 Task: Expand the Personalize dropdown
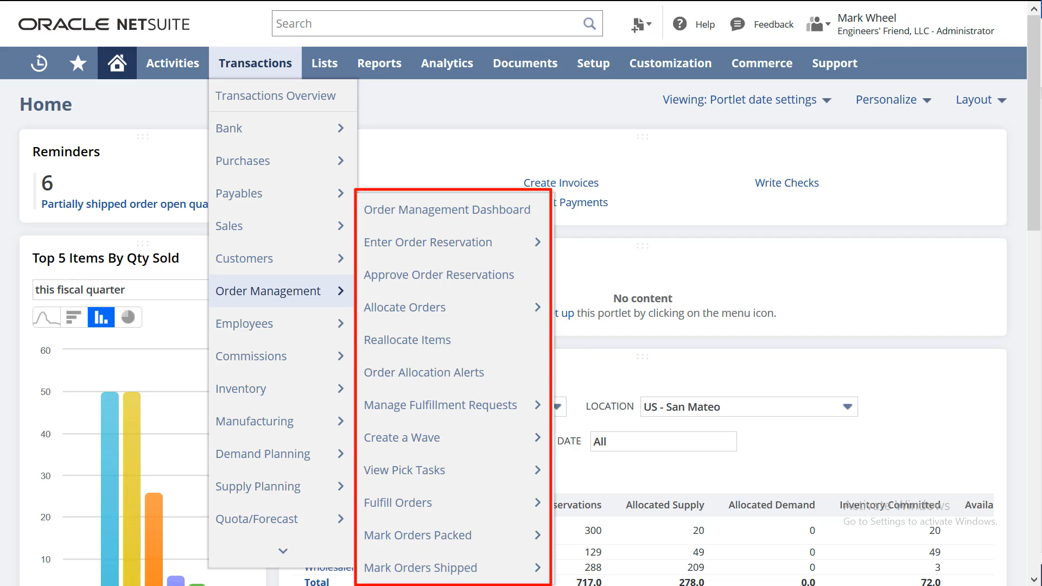click(893, 100)
